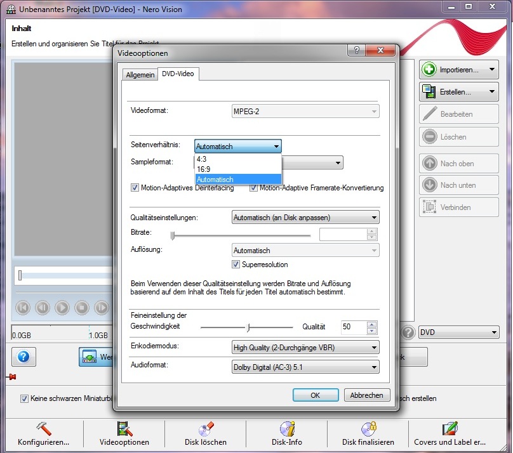Click the red pushpin icon

coord(12,377)
